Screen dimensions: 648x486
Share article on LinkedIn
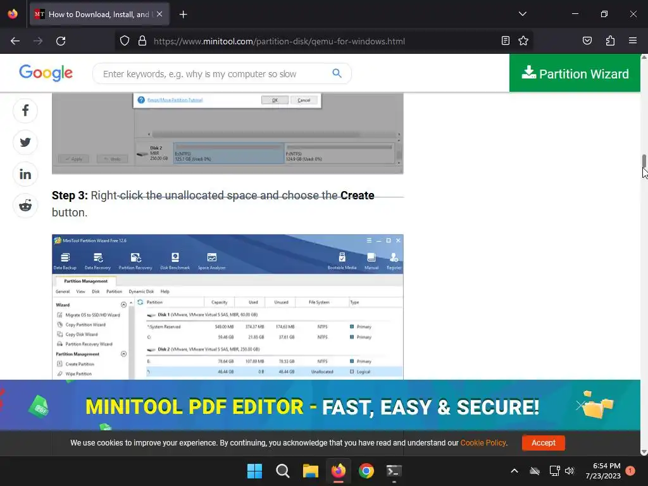point(25,174)
